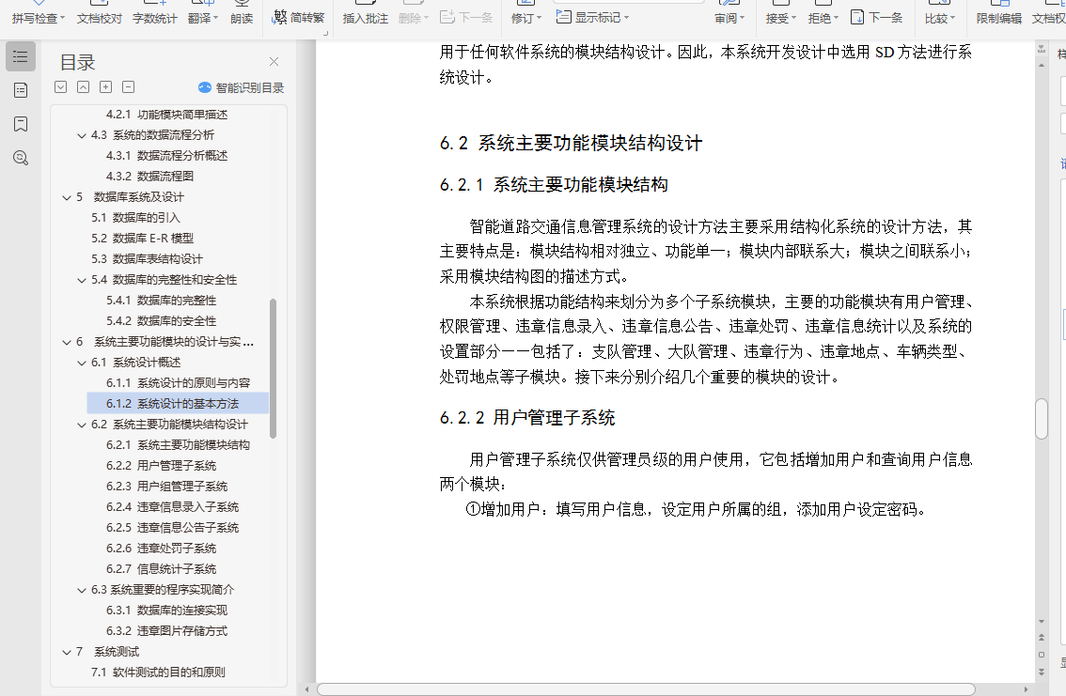Select highlighted 6.1.2 系统设计的基本方法 entry
The image size is (1066, 696).
point(178,403)
